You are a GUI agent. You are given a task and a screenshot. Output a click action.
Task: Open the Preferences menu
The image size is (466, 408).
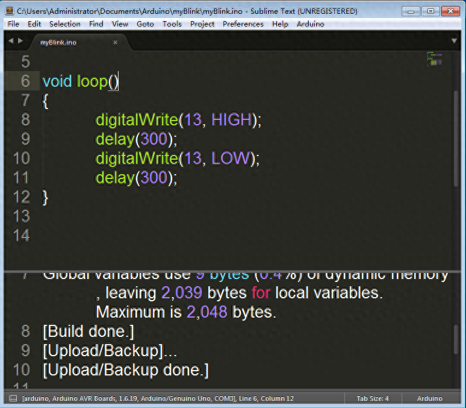click(x=243, y=24)
